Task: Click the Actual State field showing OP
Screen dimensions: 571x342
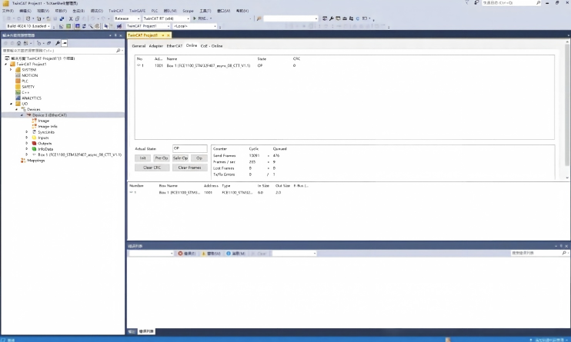Action: click(x=190, y=148)
